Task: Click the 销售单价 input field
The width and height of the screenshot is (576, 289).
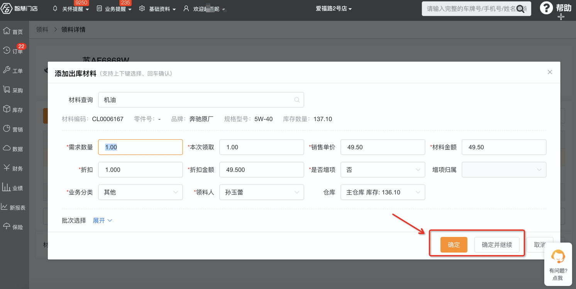Action: [x=383, y=147]
